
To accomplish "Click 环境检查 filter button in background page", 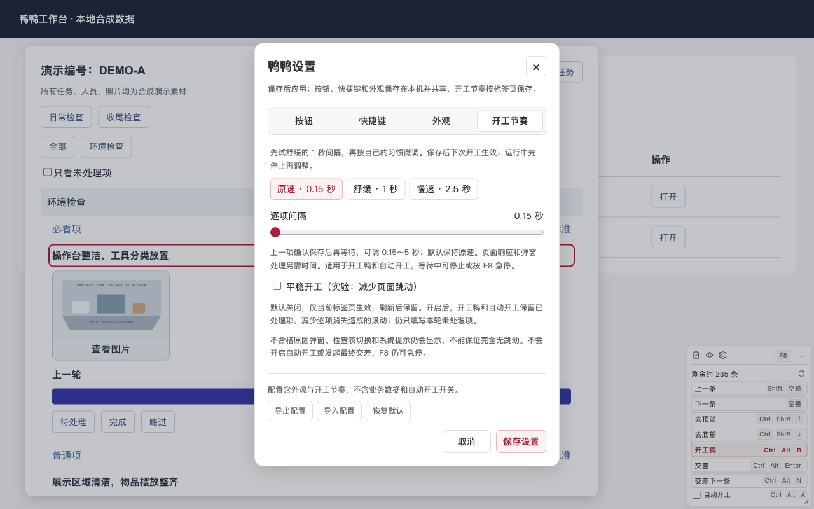I will 106,146.
